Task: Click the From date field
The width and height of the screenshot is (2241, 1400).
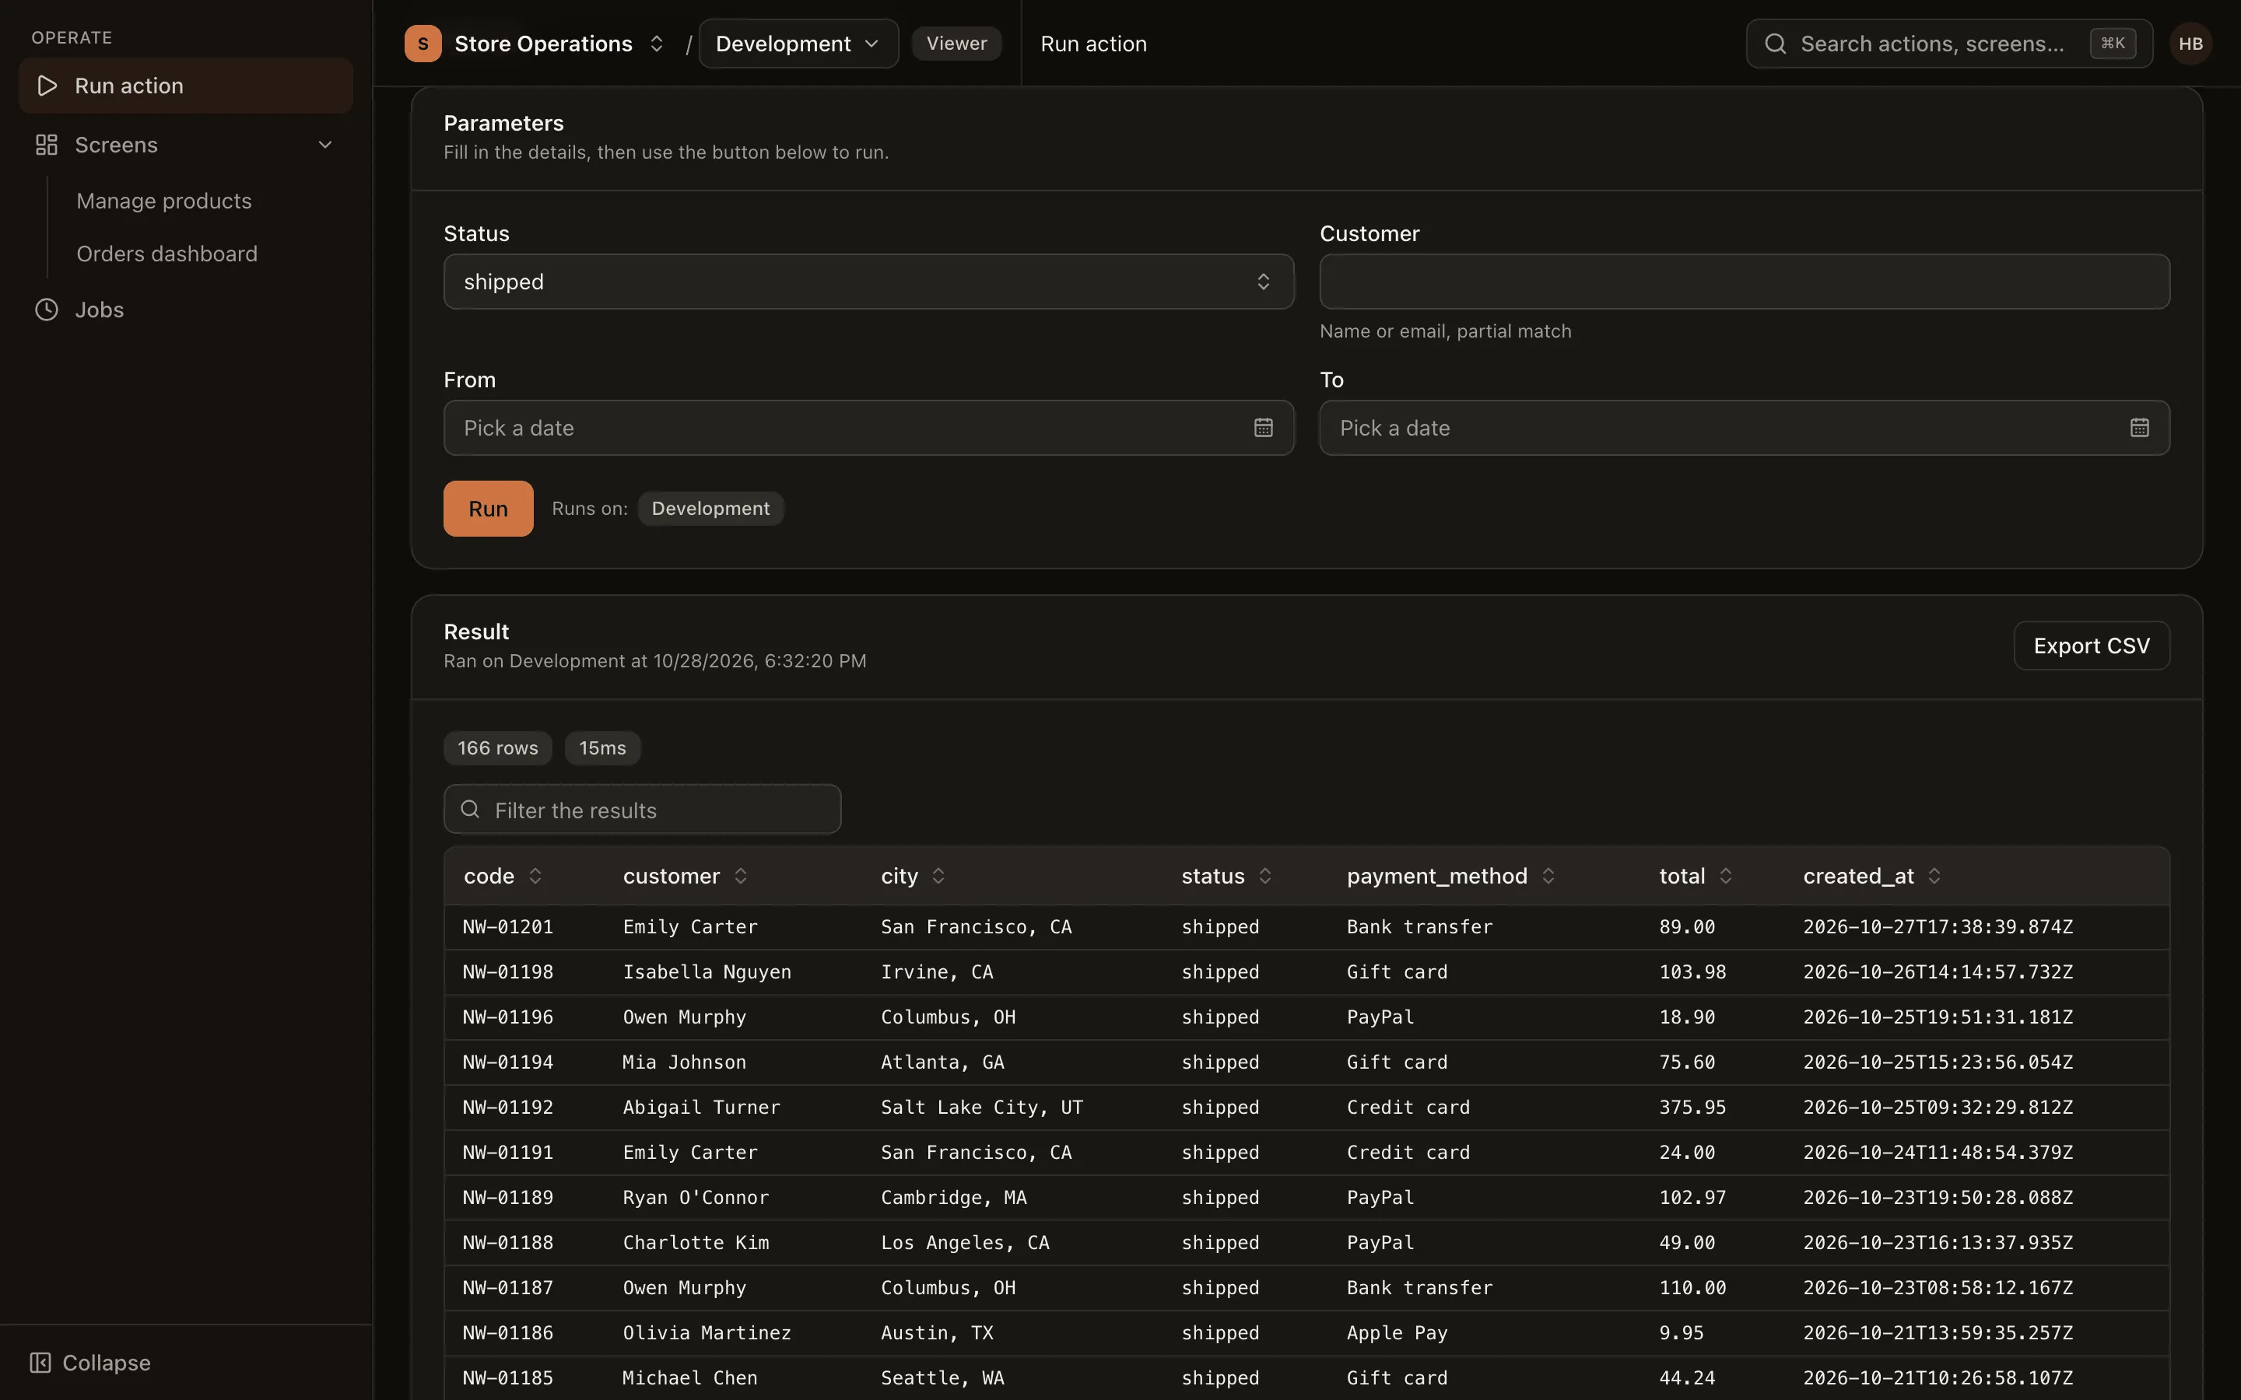Action: tap(868, 428)
